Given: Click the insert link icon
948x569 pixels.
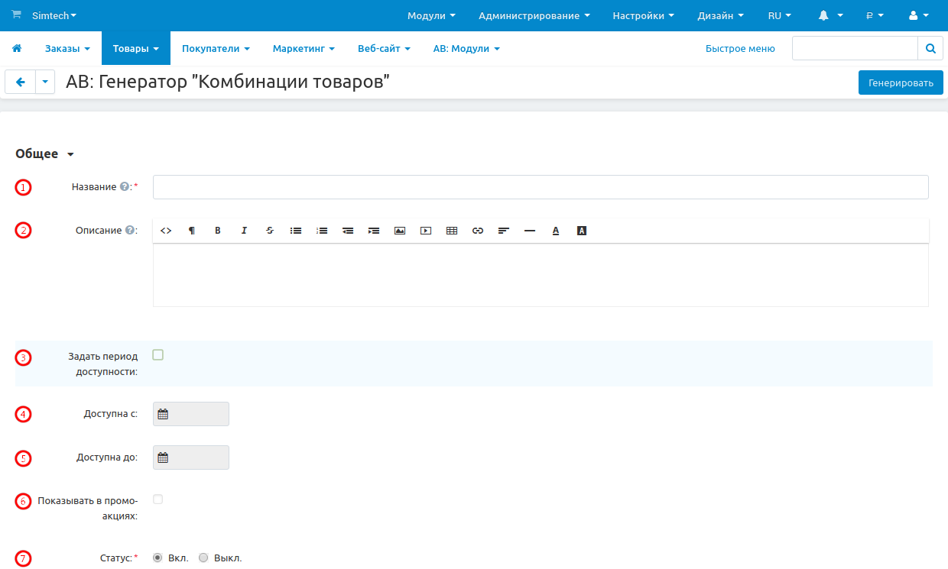Looking at the screenshot, I should pos(478,231).
